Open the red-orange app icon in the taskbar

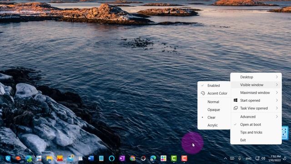pyautogui.click(x=18, y=159)
